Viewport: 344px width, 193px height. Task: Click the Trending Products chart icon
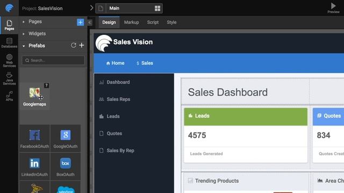190,181
